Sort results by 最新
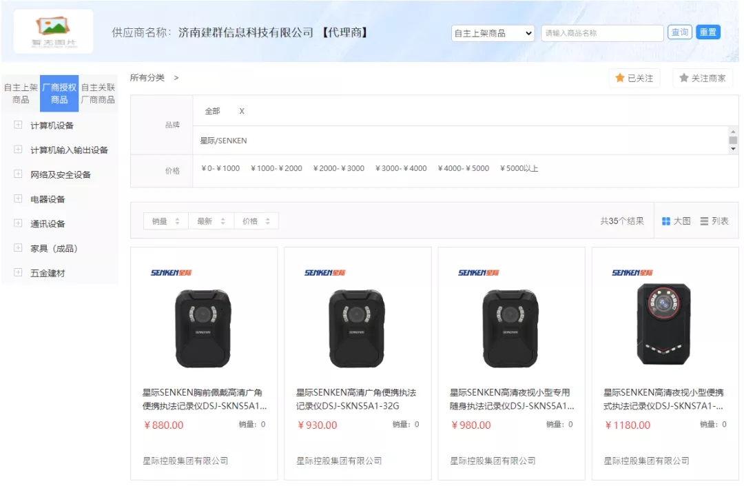 [211, 221]
